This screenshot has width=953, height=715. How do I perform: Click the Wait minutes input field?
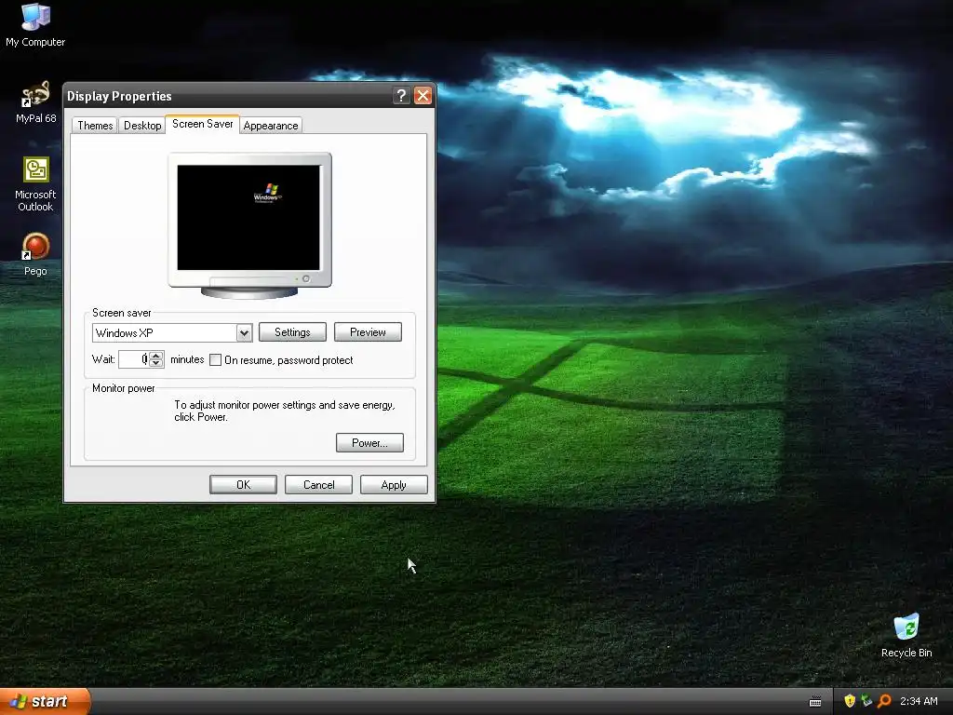[x=134, y=359]
